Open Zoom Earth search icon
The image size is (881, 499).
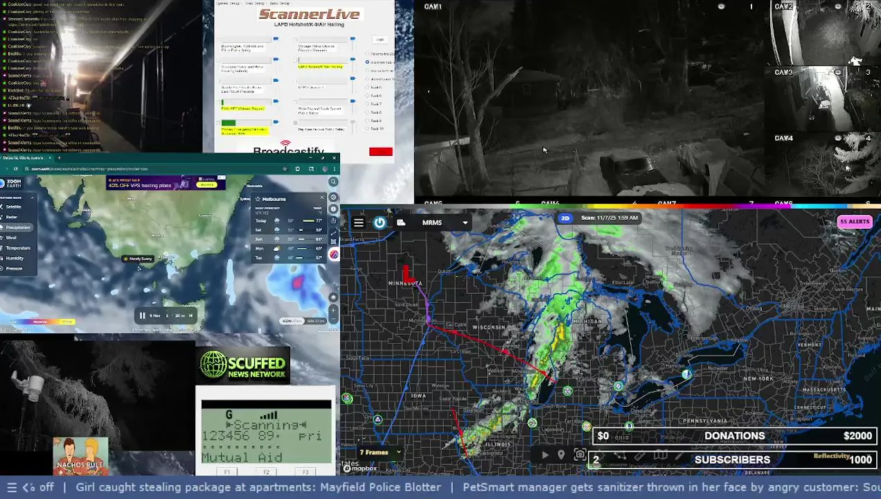[333, 182]
